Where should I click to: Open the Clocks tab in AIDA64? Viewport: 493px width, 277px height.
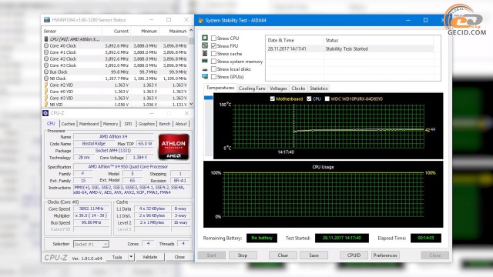tap(298, 88)
